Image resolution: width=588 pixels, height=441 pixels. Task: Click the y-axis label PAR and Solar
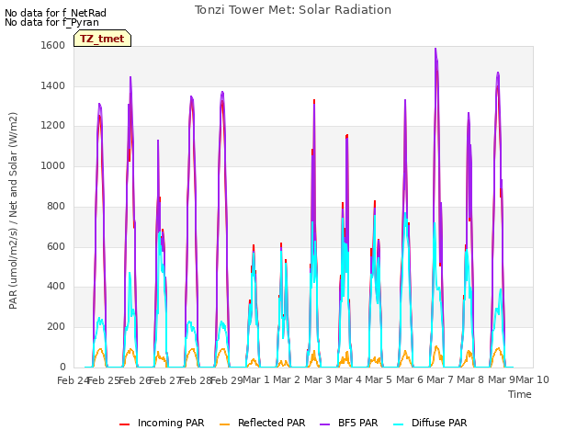coord(13,210)
